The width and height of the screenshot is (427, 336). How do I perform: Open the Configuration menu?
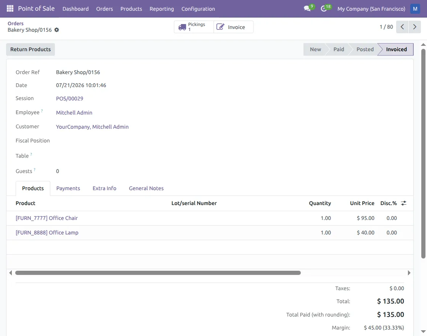tap(198, 9)
